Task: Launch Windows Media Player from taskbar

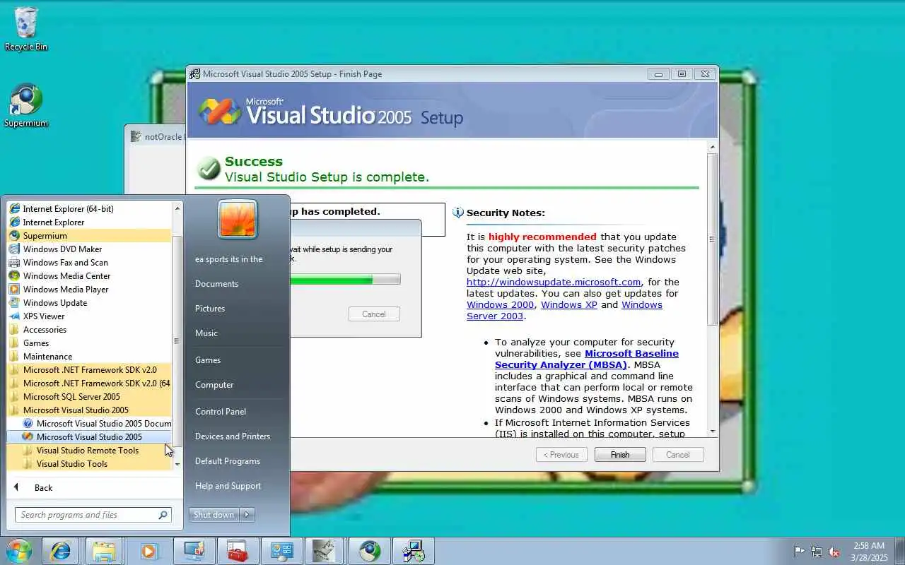Action: [148, 551]
